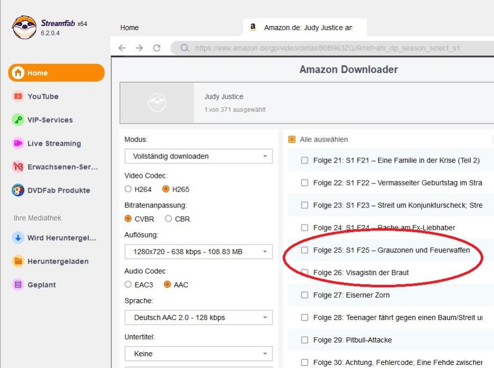Click the Home house icon in sidebar
Viewport: 494px width, 368px height.
point(18,73)
